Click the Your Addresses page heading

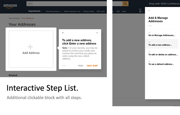pyautogui.click(x=22, y=24)
